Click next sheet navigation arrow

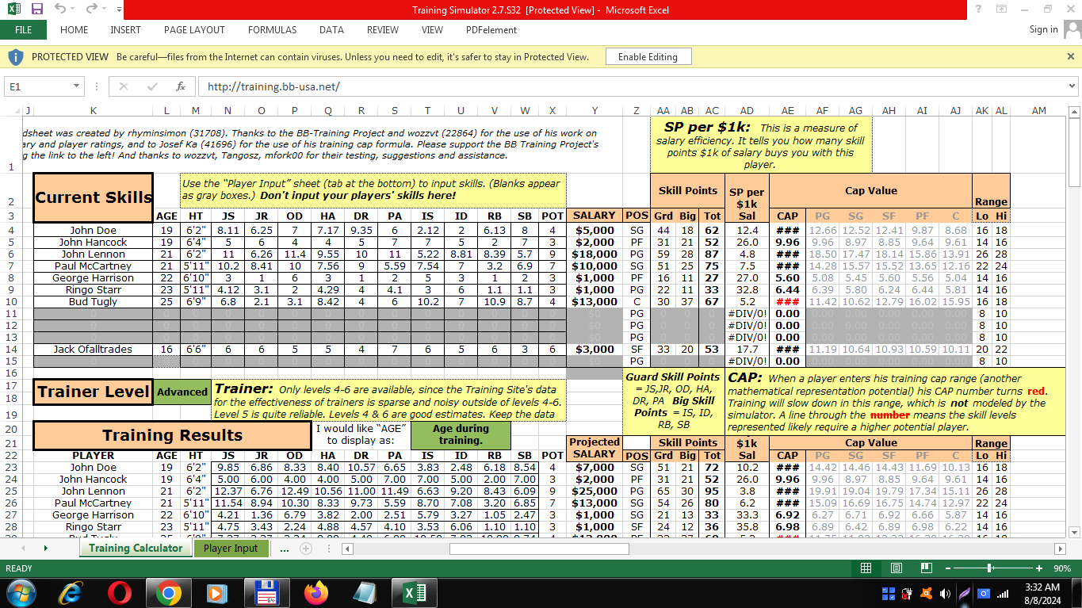45,549
